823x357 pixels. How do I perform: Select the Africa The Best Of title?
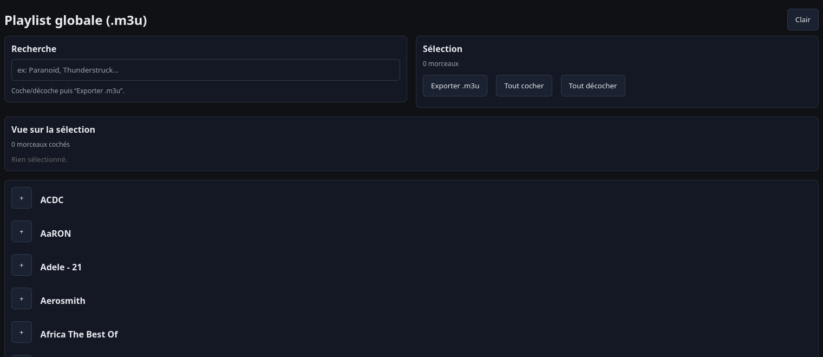[x=79, y=334]
